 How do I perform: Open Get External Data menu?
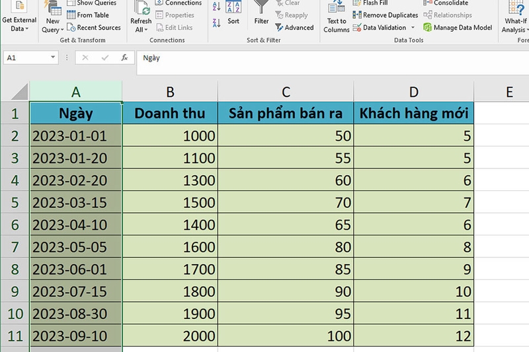tap(19, 16)
